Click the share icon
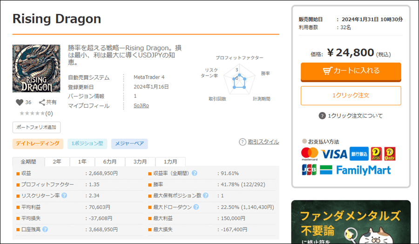Viewport: 419px width, 244px height. tap(42, 102)
